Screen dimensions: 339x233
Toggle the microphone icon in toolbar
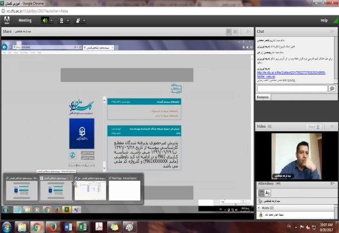(x=61, y=20)
